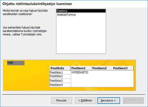Select the Postitsto2 row in the preview

tap(60, 76)
